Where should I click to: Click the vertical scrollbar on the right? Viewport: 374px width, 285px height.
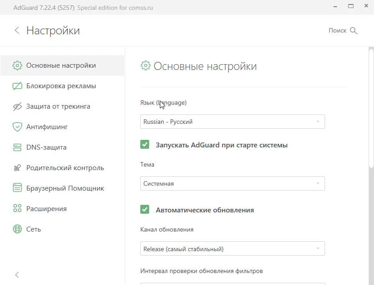pyautogui.click(x=372, y=107)
